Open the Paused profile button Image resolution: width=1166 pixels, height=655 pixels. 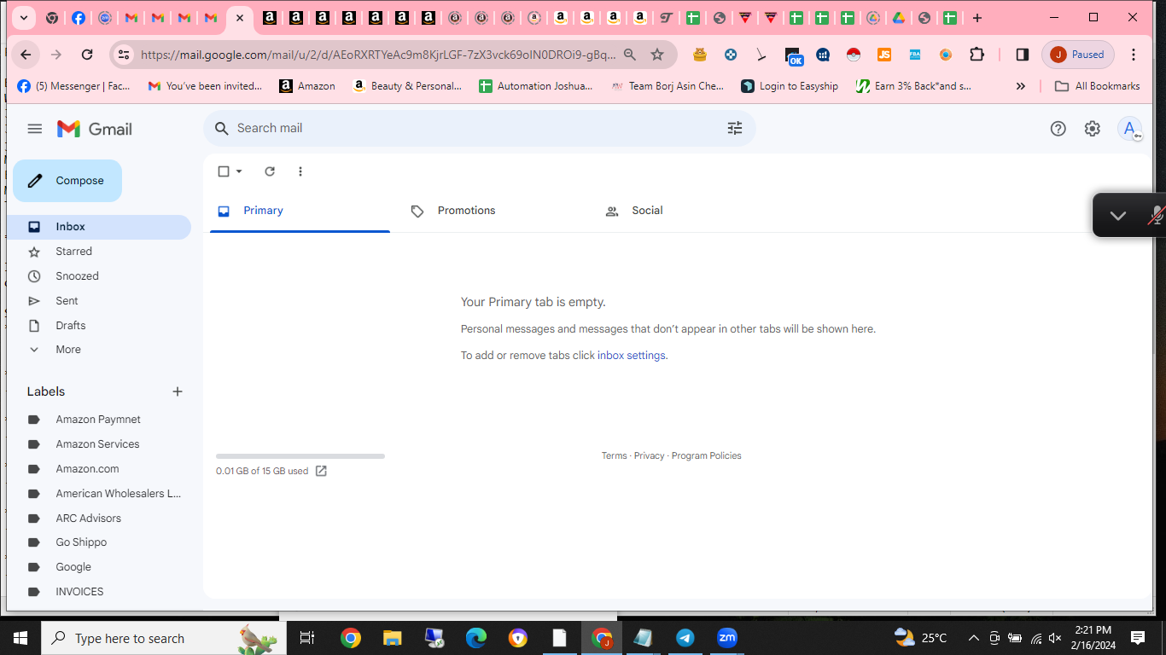tap(1078, 55)
